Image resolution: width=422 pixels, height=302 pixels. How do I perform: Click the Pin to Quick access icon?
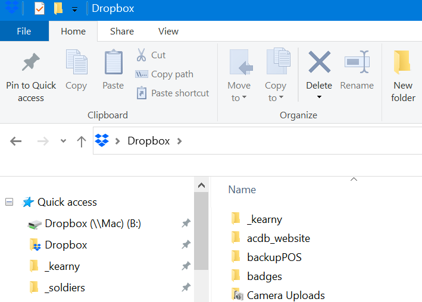click(30, 63)
